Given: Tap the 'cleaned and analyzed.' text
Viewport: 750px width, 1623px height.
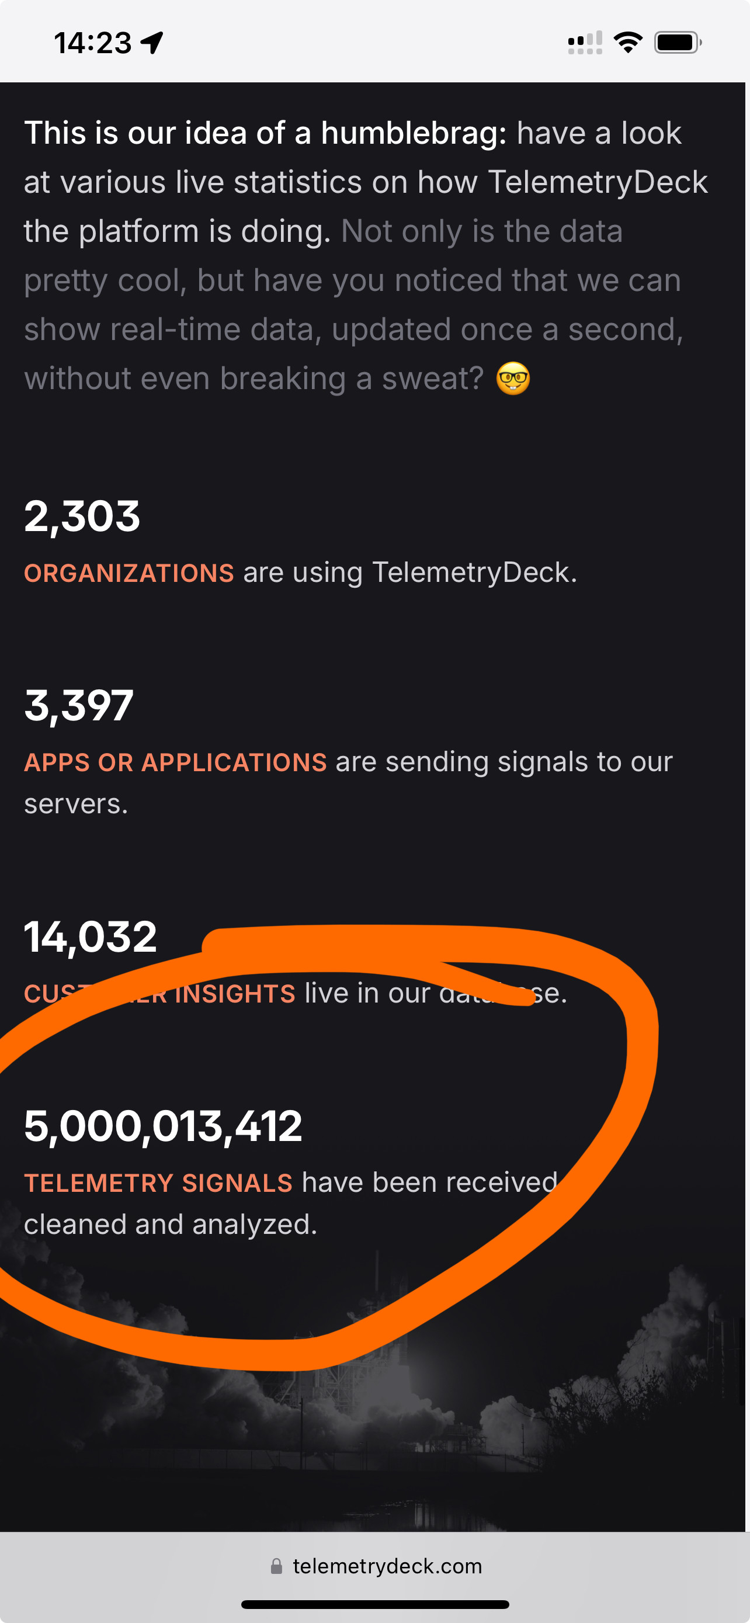Looking at the screenshot, I should (171, 1225).
